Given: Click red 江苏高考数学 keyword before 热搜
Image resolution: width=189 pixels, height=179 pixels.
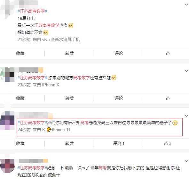Looking at the screenshot, I should pos(46,25).
